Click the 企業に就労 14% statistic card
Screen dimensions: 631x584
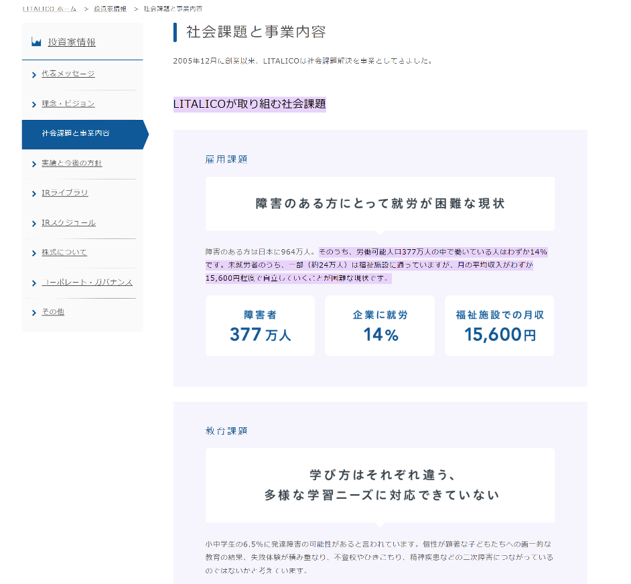coord(380,326)
